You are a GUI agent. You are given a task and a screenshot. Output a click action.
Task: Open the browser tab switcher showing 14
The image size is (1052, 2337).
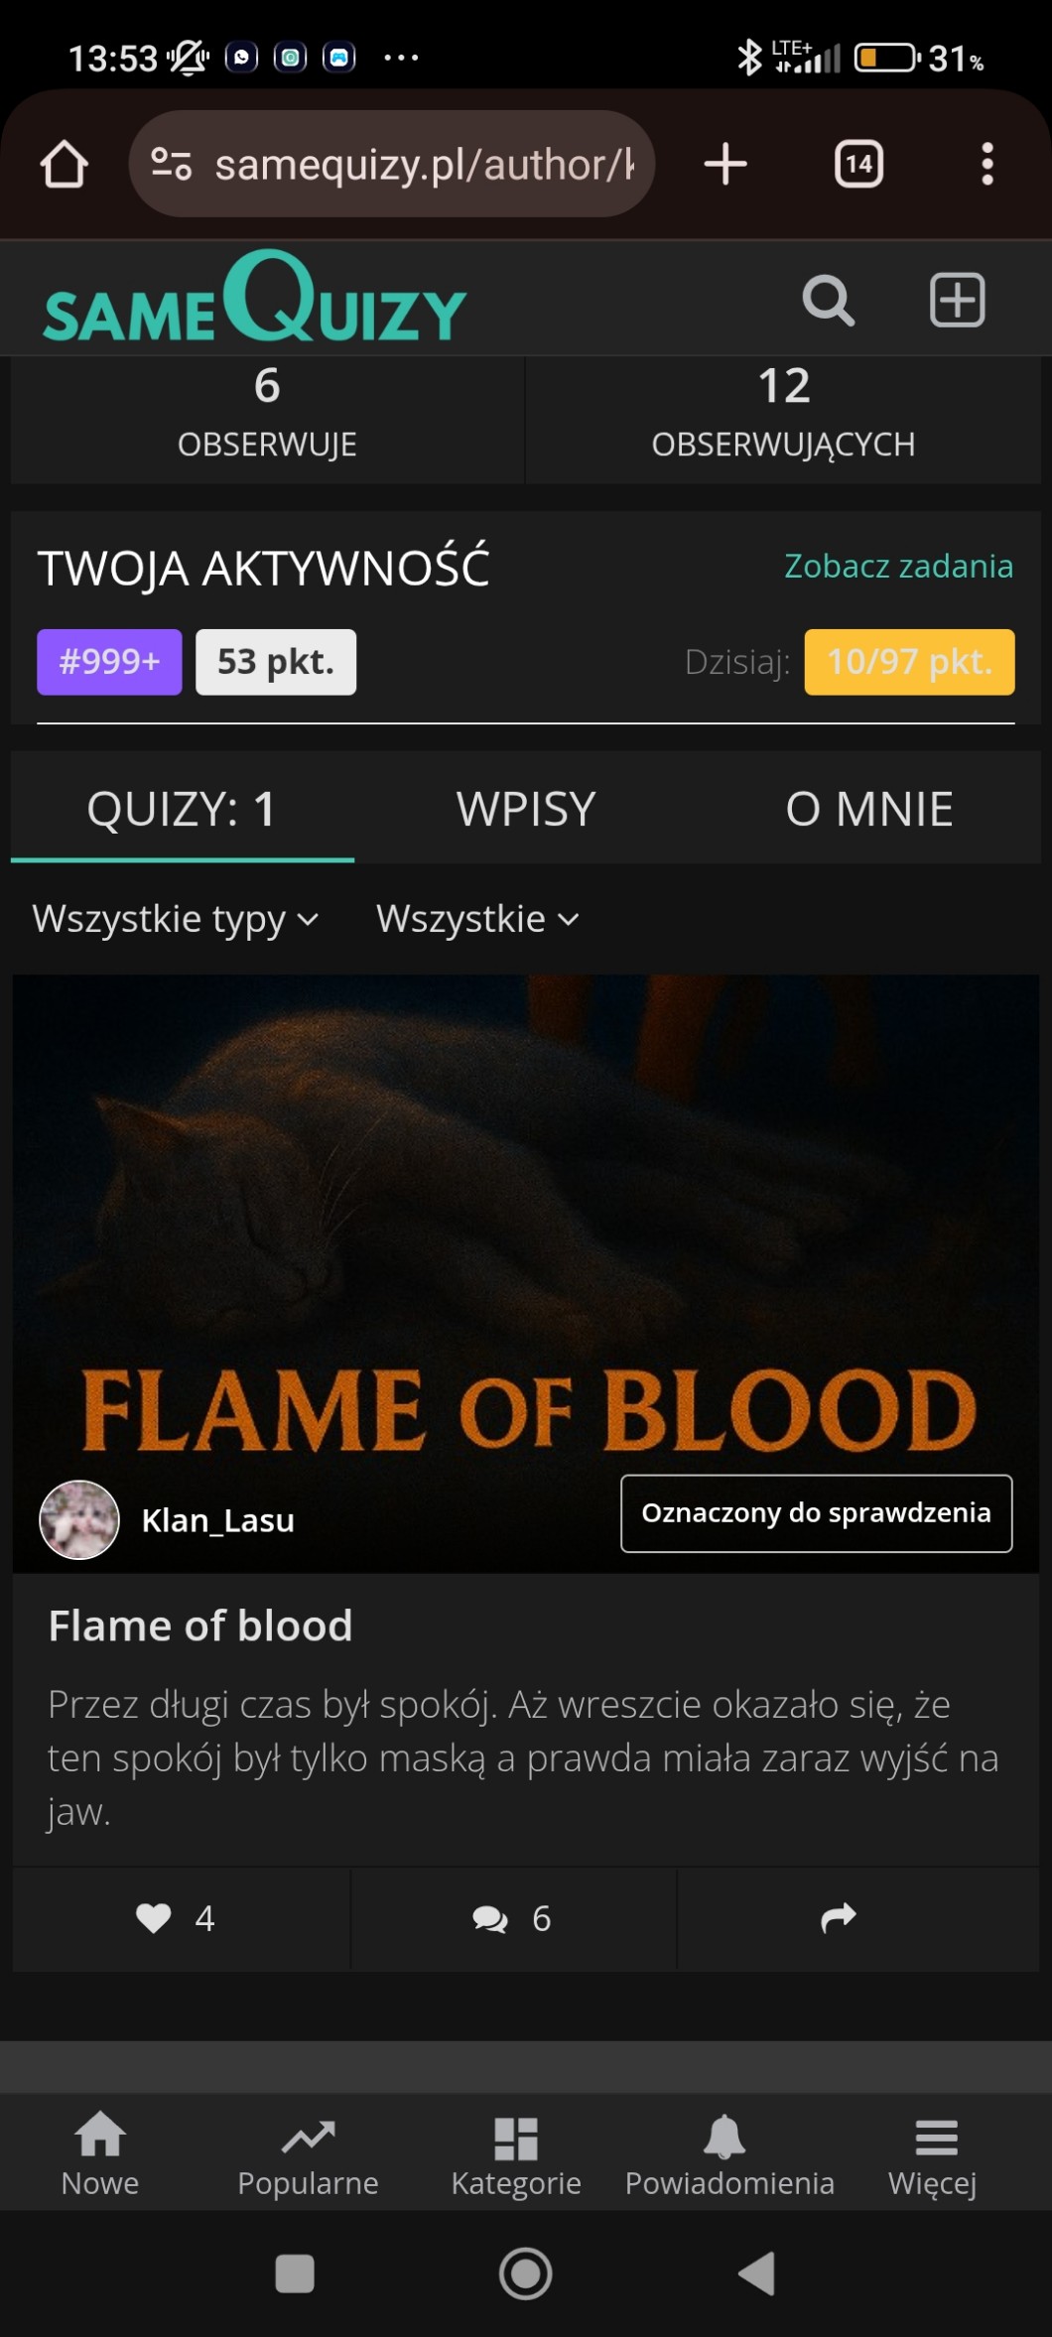click(x=859, y=164)
